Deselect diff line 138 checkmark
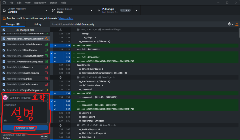This screenshot has height=140, width=240. tap(55, 93)
